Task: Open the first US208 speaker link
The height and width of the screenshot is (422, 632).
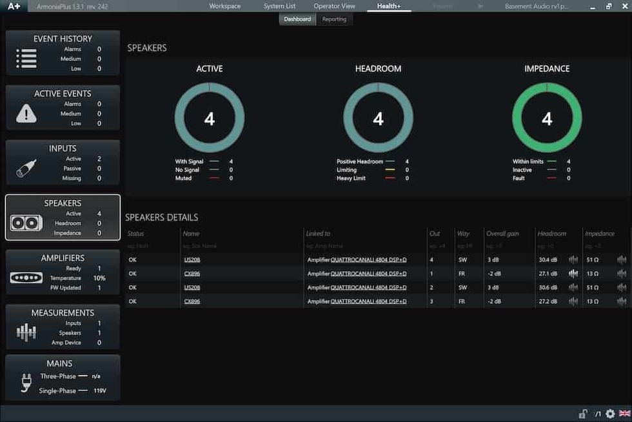Action: (192, 260)
